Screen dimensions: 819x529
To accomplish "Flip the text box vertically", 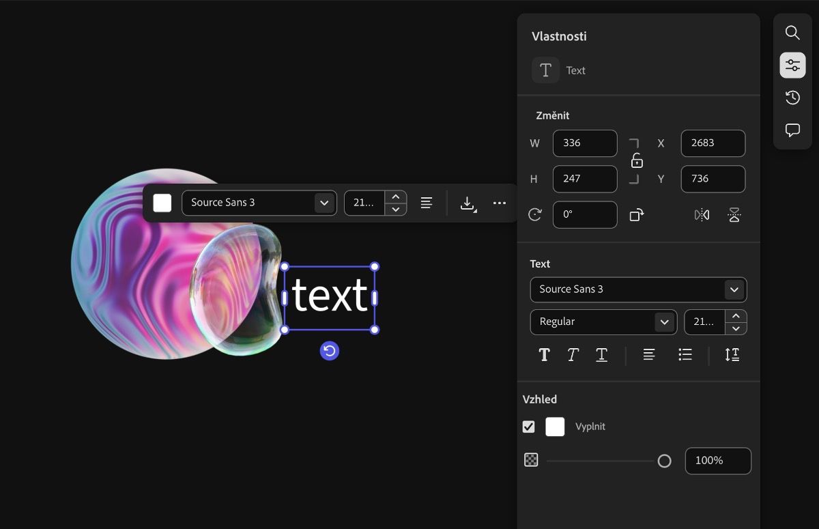I will point(734,215).
